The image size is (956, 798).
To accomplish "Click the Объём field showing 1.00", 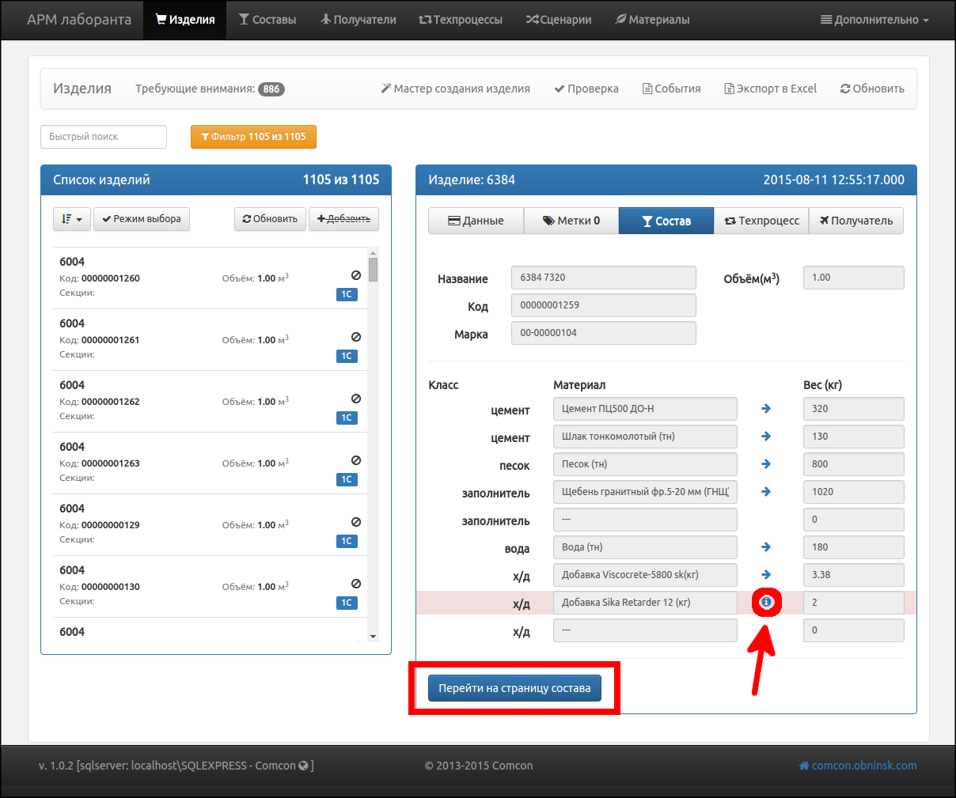I will [x=854, y=278].
